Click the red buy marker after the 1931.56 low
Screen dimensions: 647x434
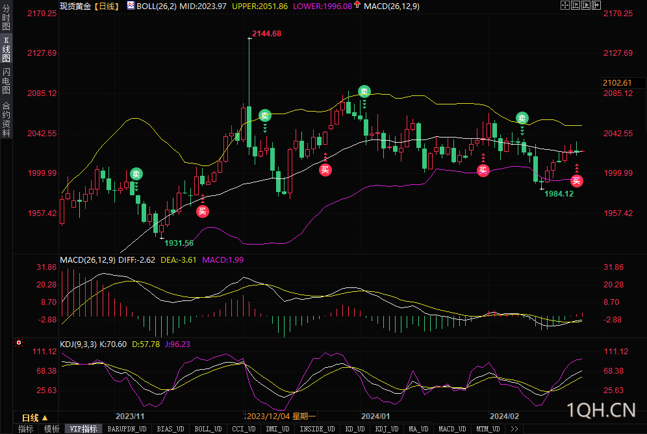(202, 211)
